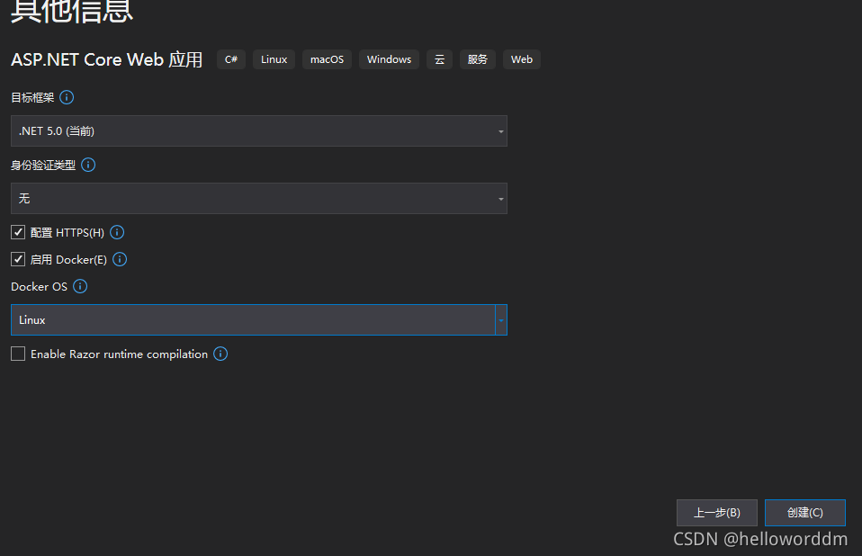The image size is (862, 556).
Task: Expand the Docker OS dropdown arrow
Action: pyautogui.click(x=501, y=319)
